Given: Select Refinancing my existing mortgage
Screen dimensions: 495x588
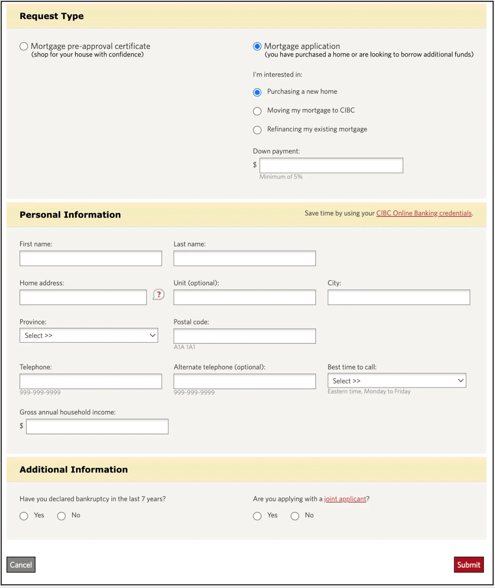Looking at the screenshot, I should tap(257, 130).
